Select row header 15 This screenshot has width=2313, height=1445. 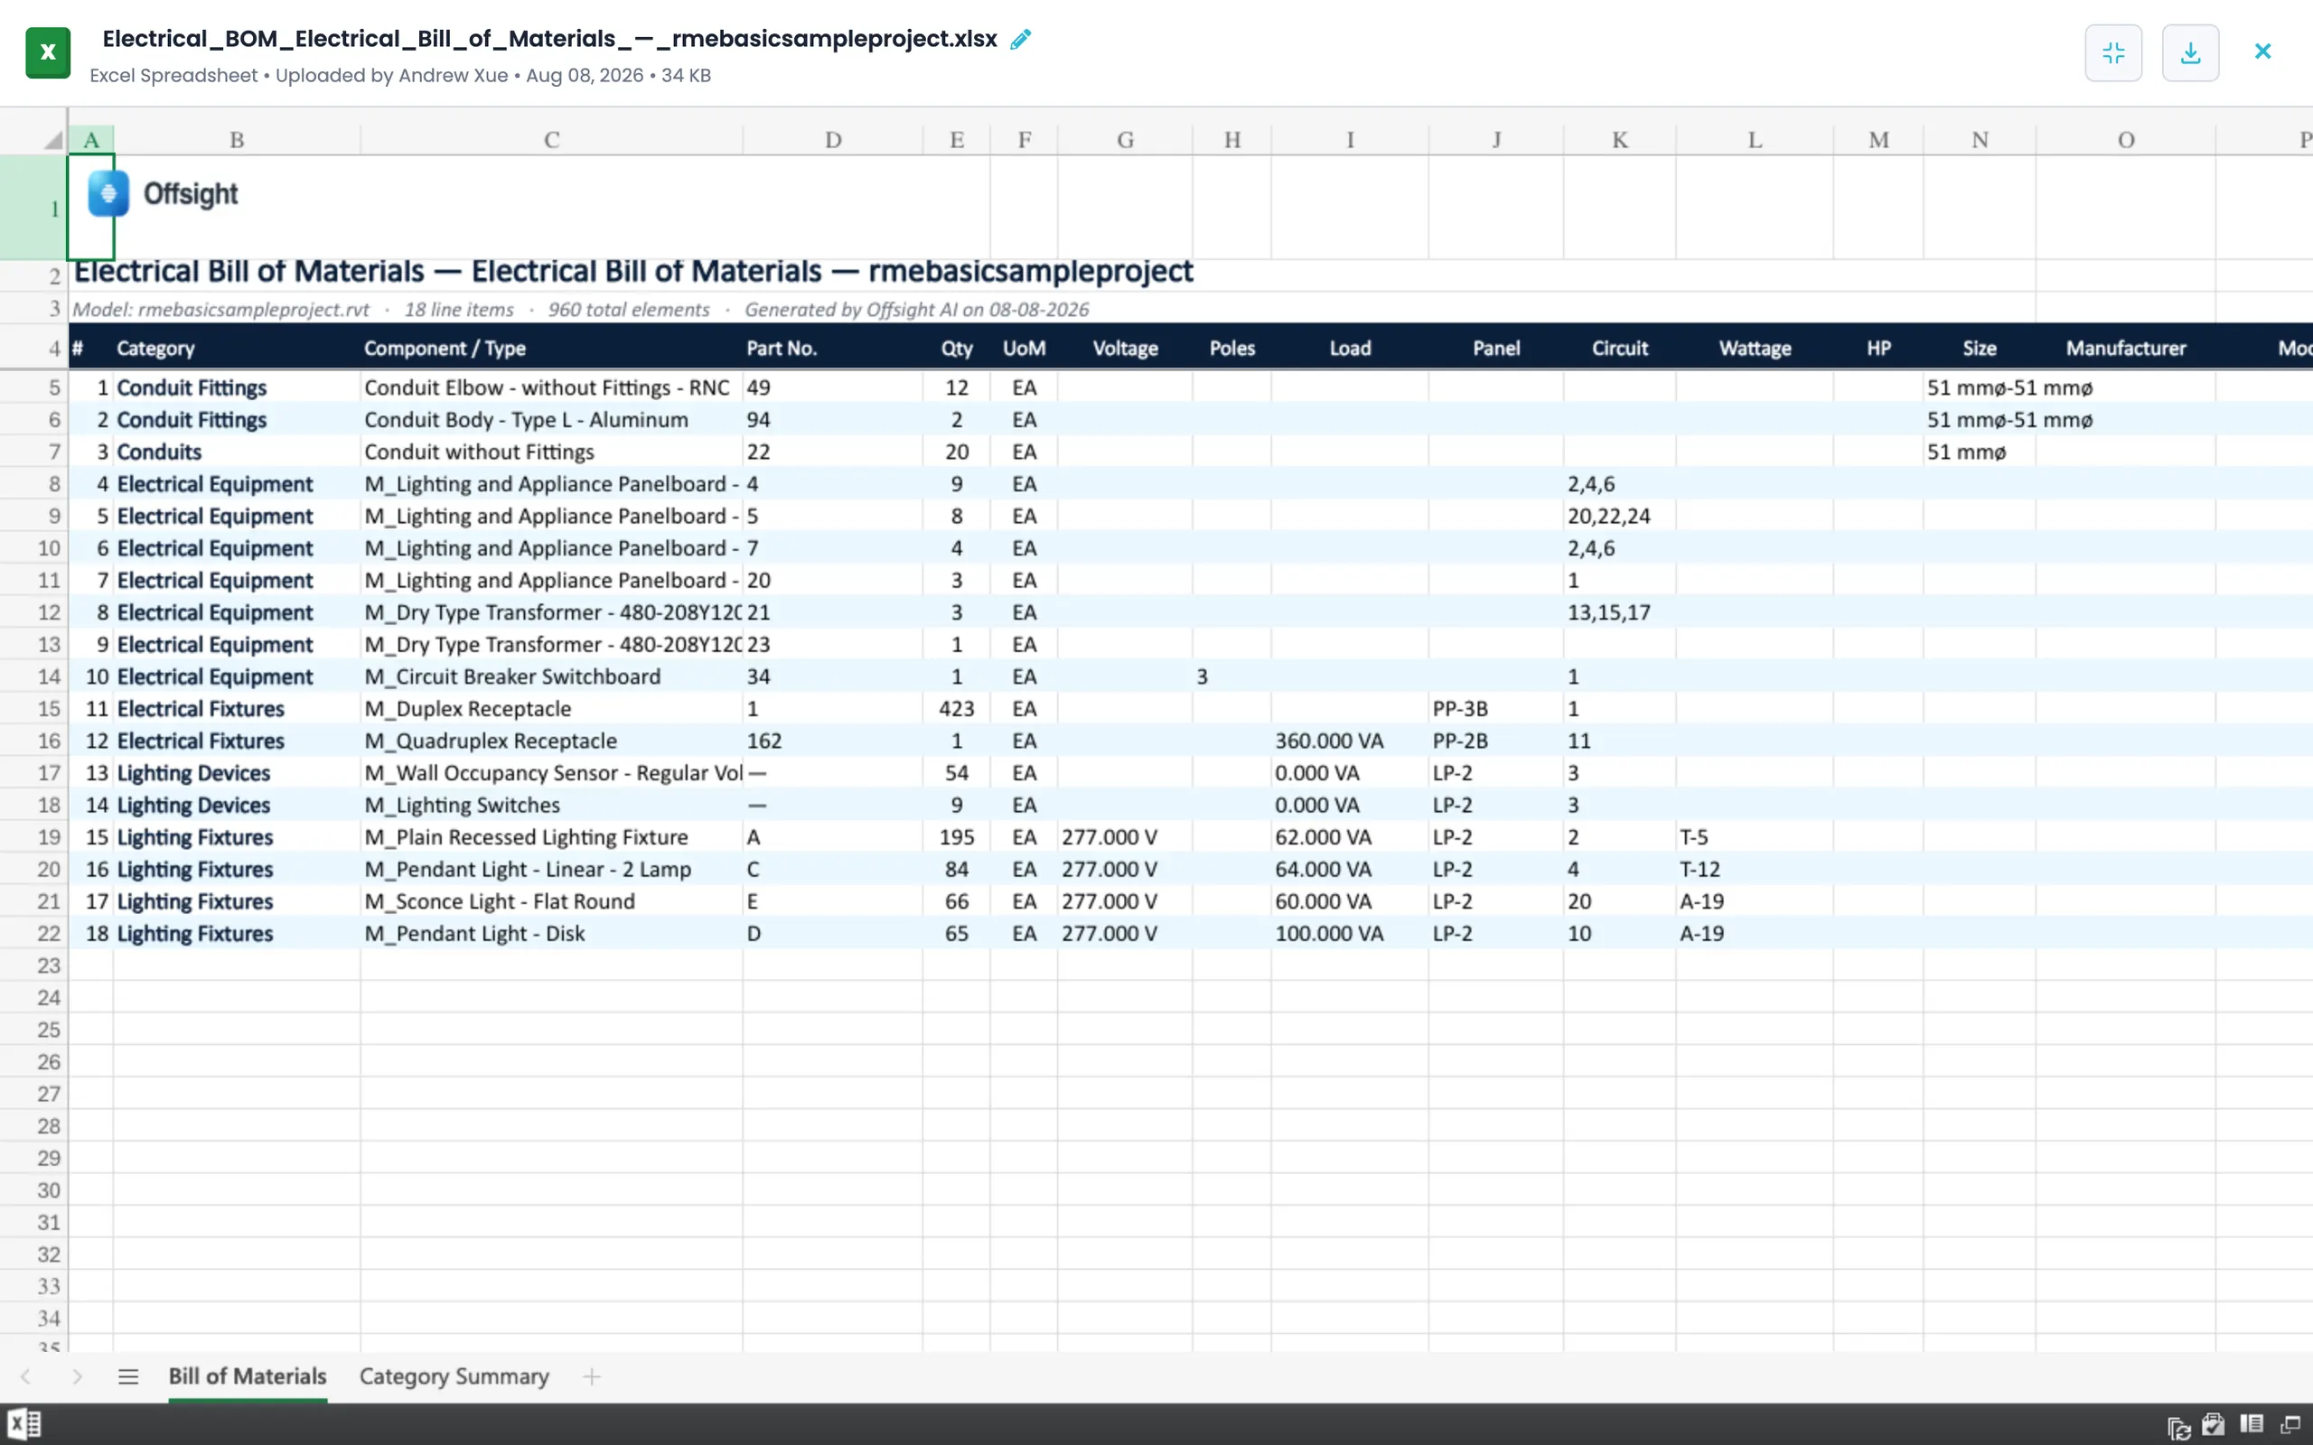pos(33,709)
